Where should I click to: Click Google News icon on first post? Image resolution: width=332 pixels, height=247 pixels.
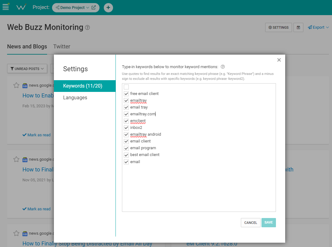click(25, 86)
